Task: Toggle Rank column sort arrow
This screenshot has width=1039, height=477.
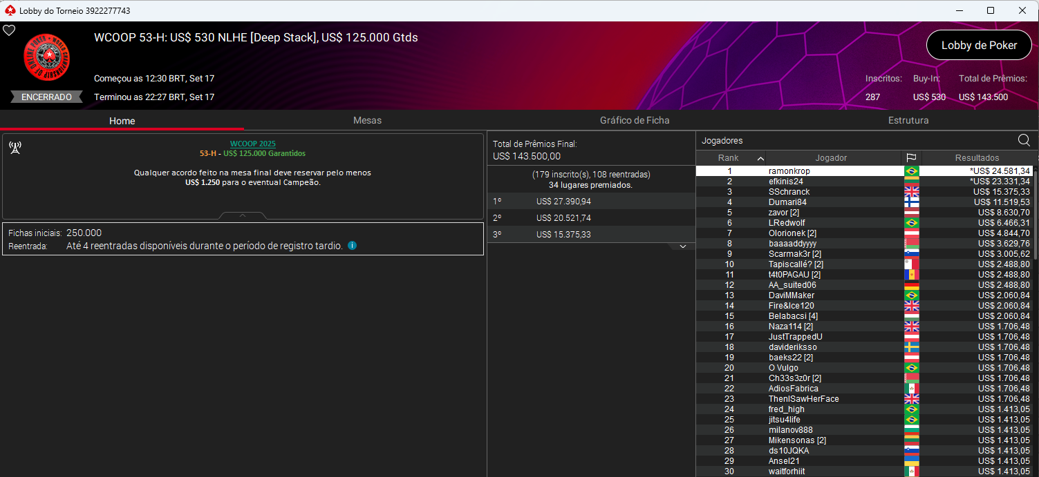Action: tap(760, 158)
